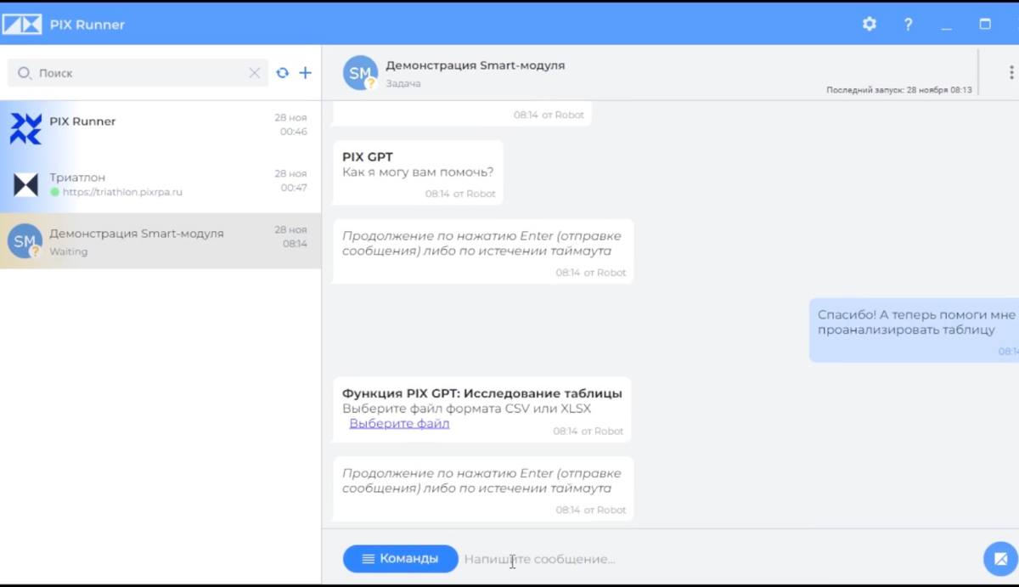The height and width of the screenshot is (587, 1019).
Task: Click the send message icon
Action: 999,559
